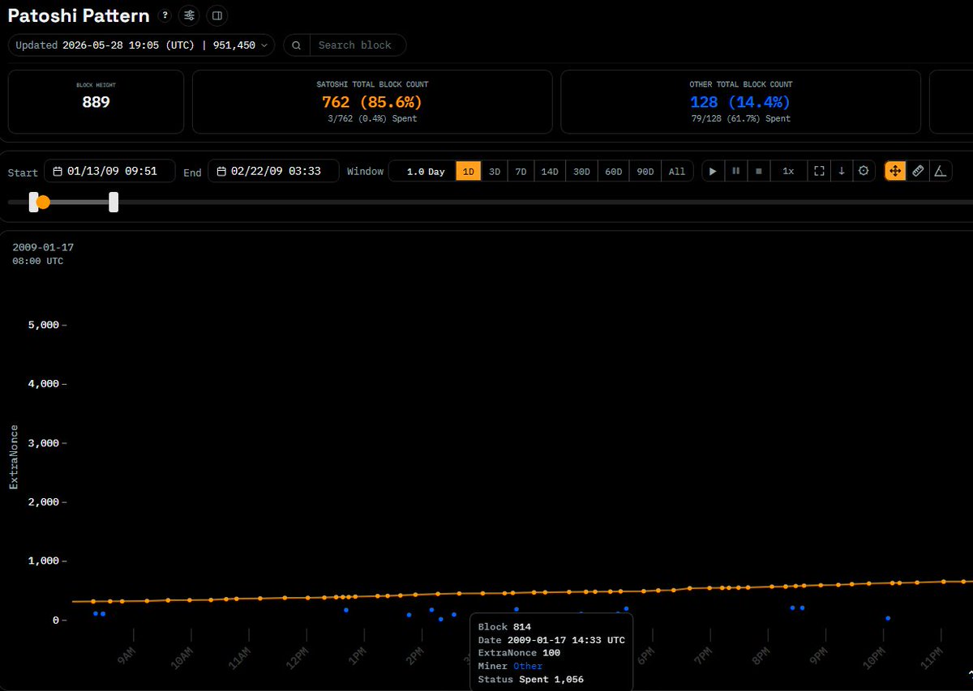
Task: Click the tooltip ExtraNonce 100 text
Action: click(x=519, y=653)
